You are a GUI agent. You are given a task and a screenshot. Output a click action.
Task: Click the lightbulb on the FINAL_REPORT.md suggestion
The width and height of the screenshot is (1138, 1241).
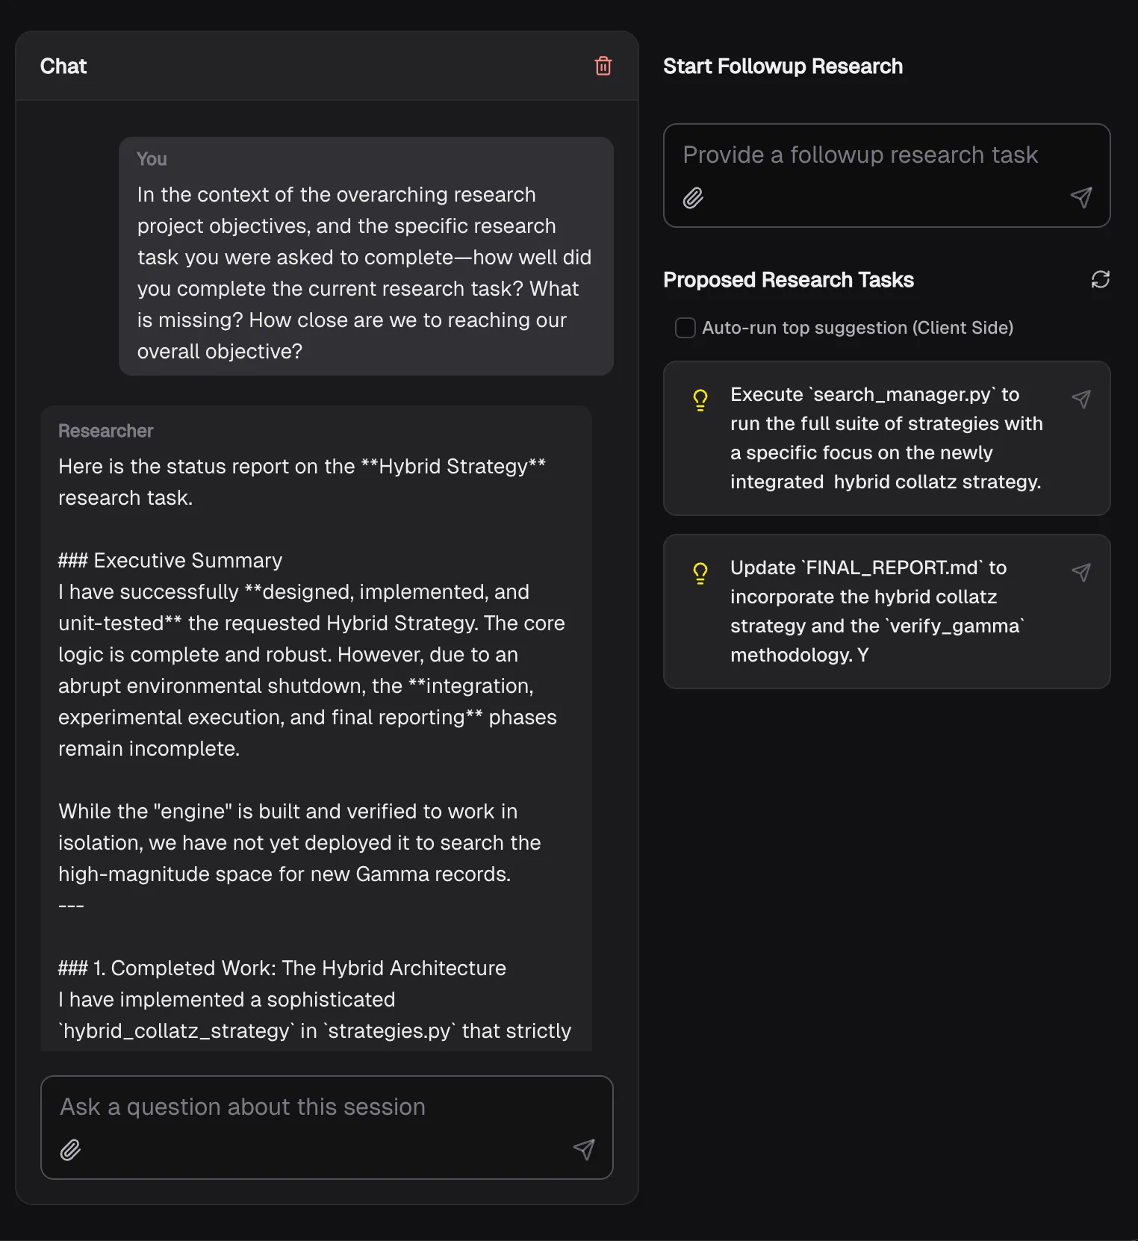coord(700,573)
